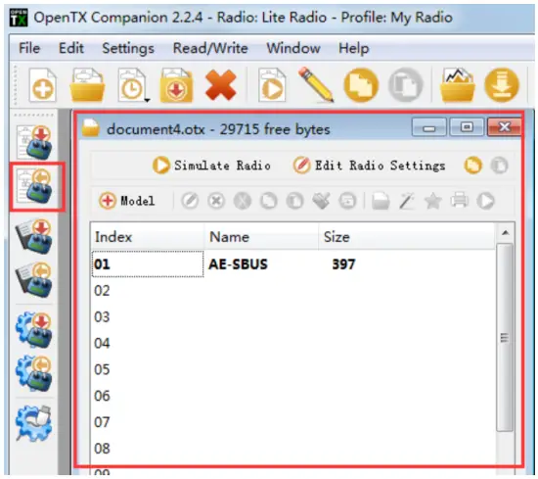Click Edit Radio Settings button
Viewport: 538px width, 479px height.
pos(369,166)
